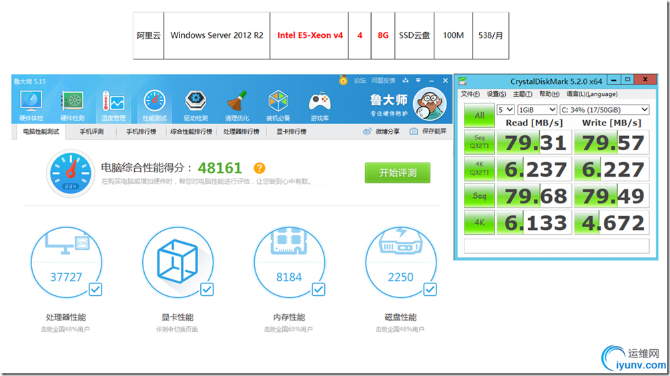670x376 pixels.
Task: Open Ludashi title bar dropdown menu arrow
Action: click(x=418, y=80)
